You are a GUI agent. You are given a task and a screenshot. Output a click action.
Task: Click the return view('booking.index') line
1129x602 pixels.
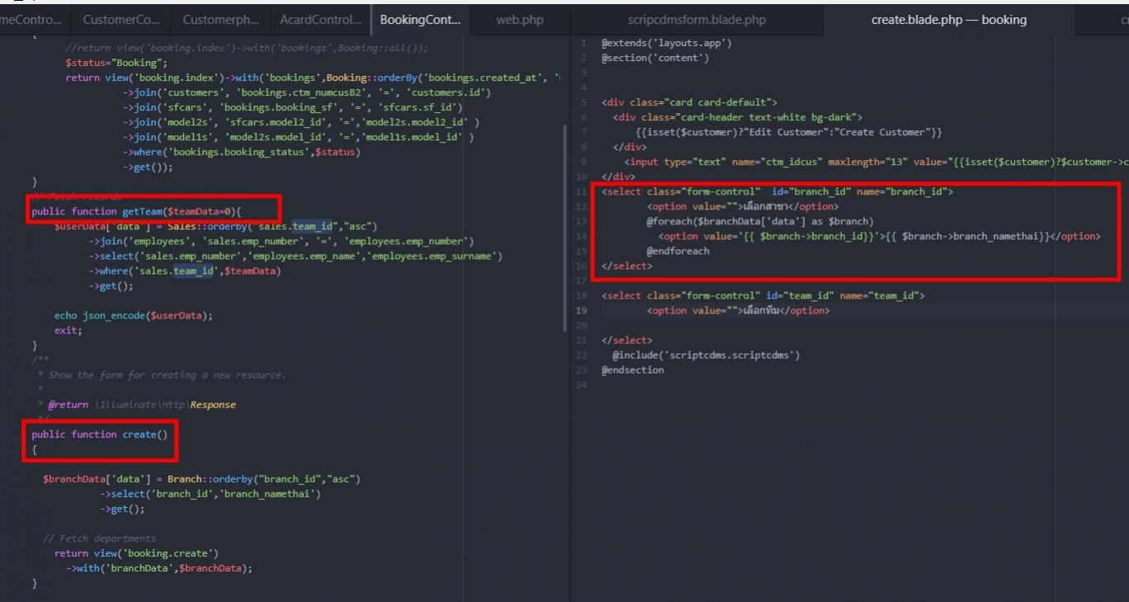[x=313, y=78]
